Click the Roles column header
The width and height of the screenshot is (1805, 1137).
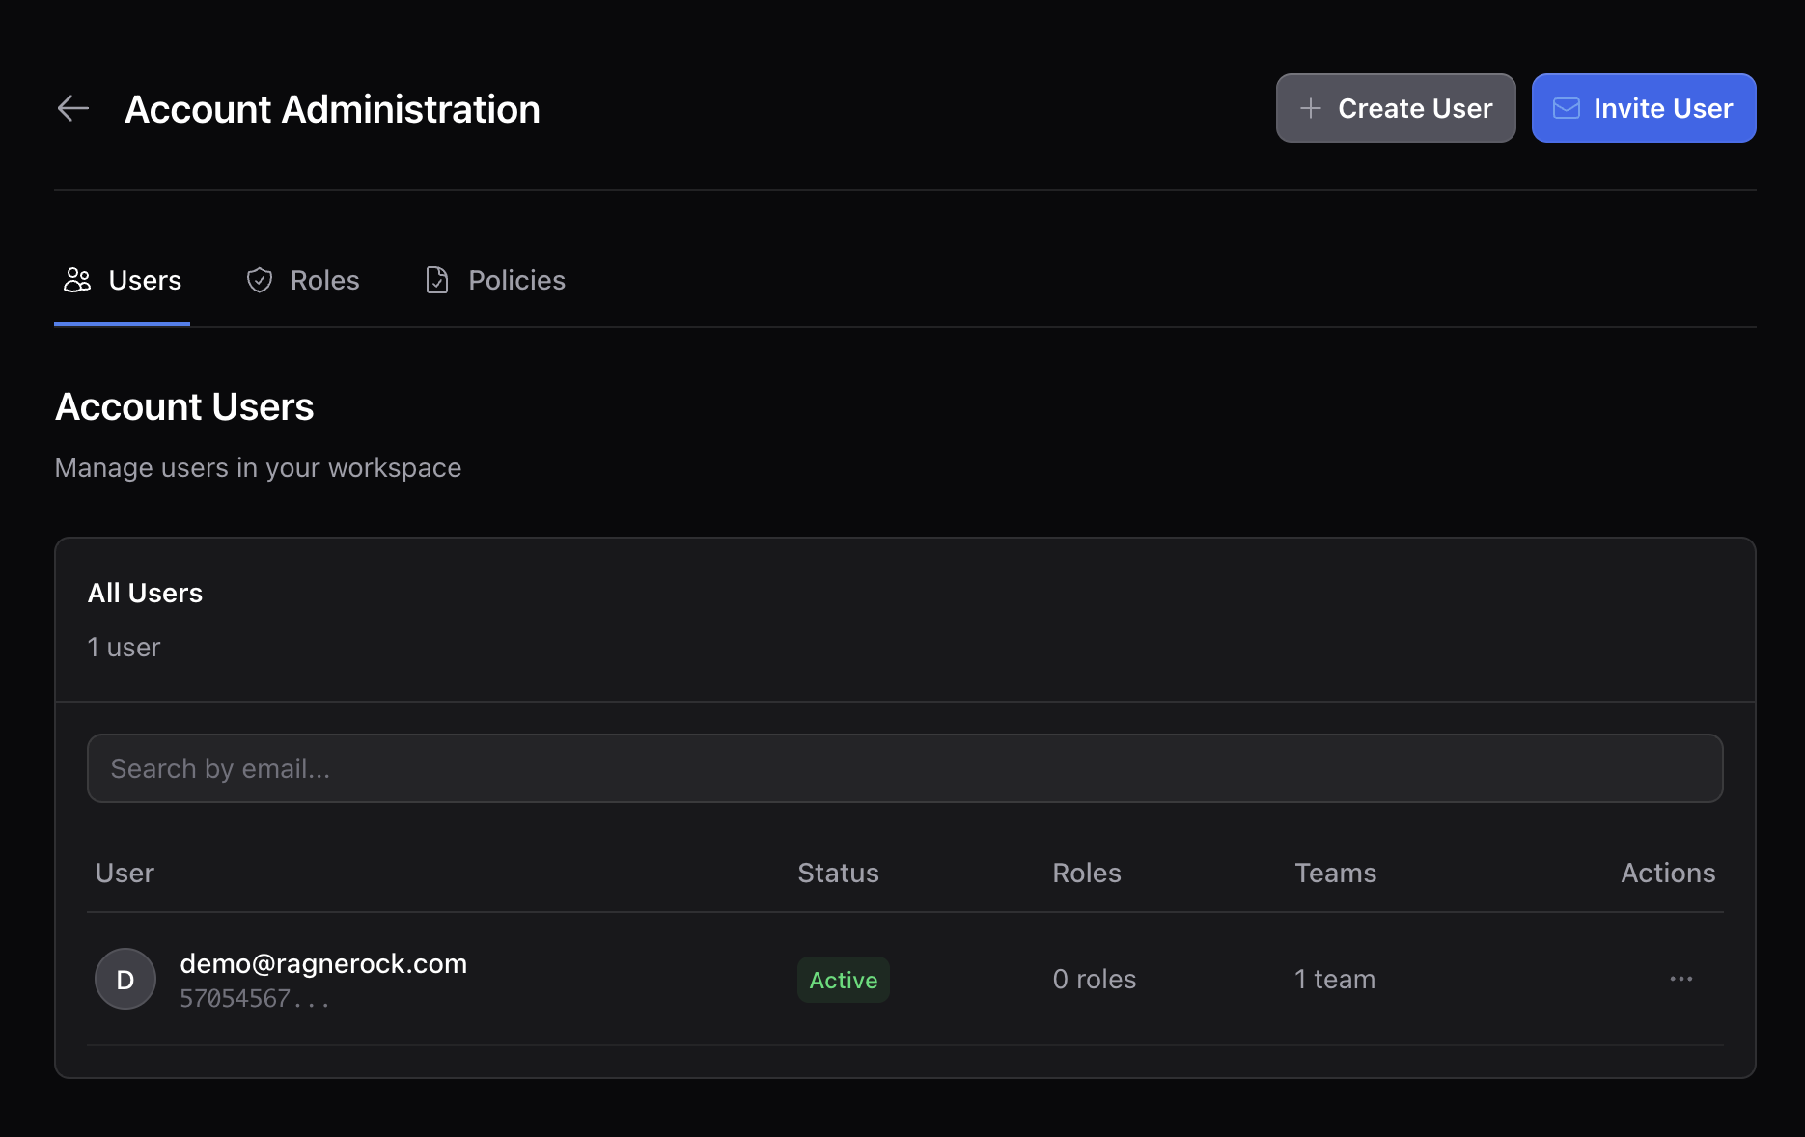(x=1087, y=873)
